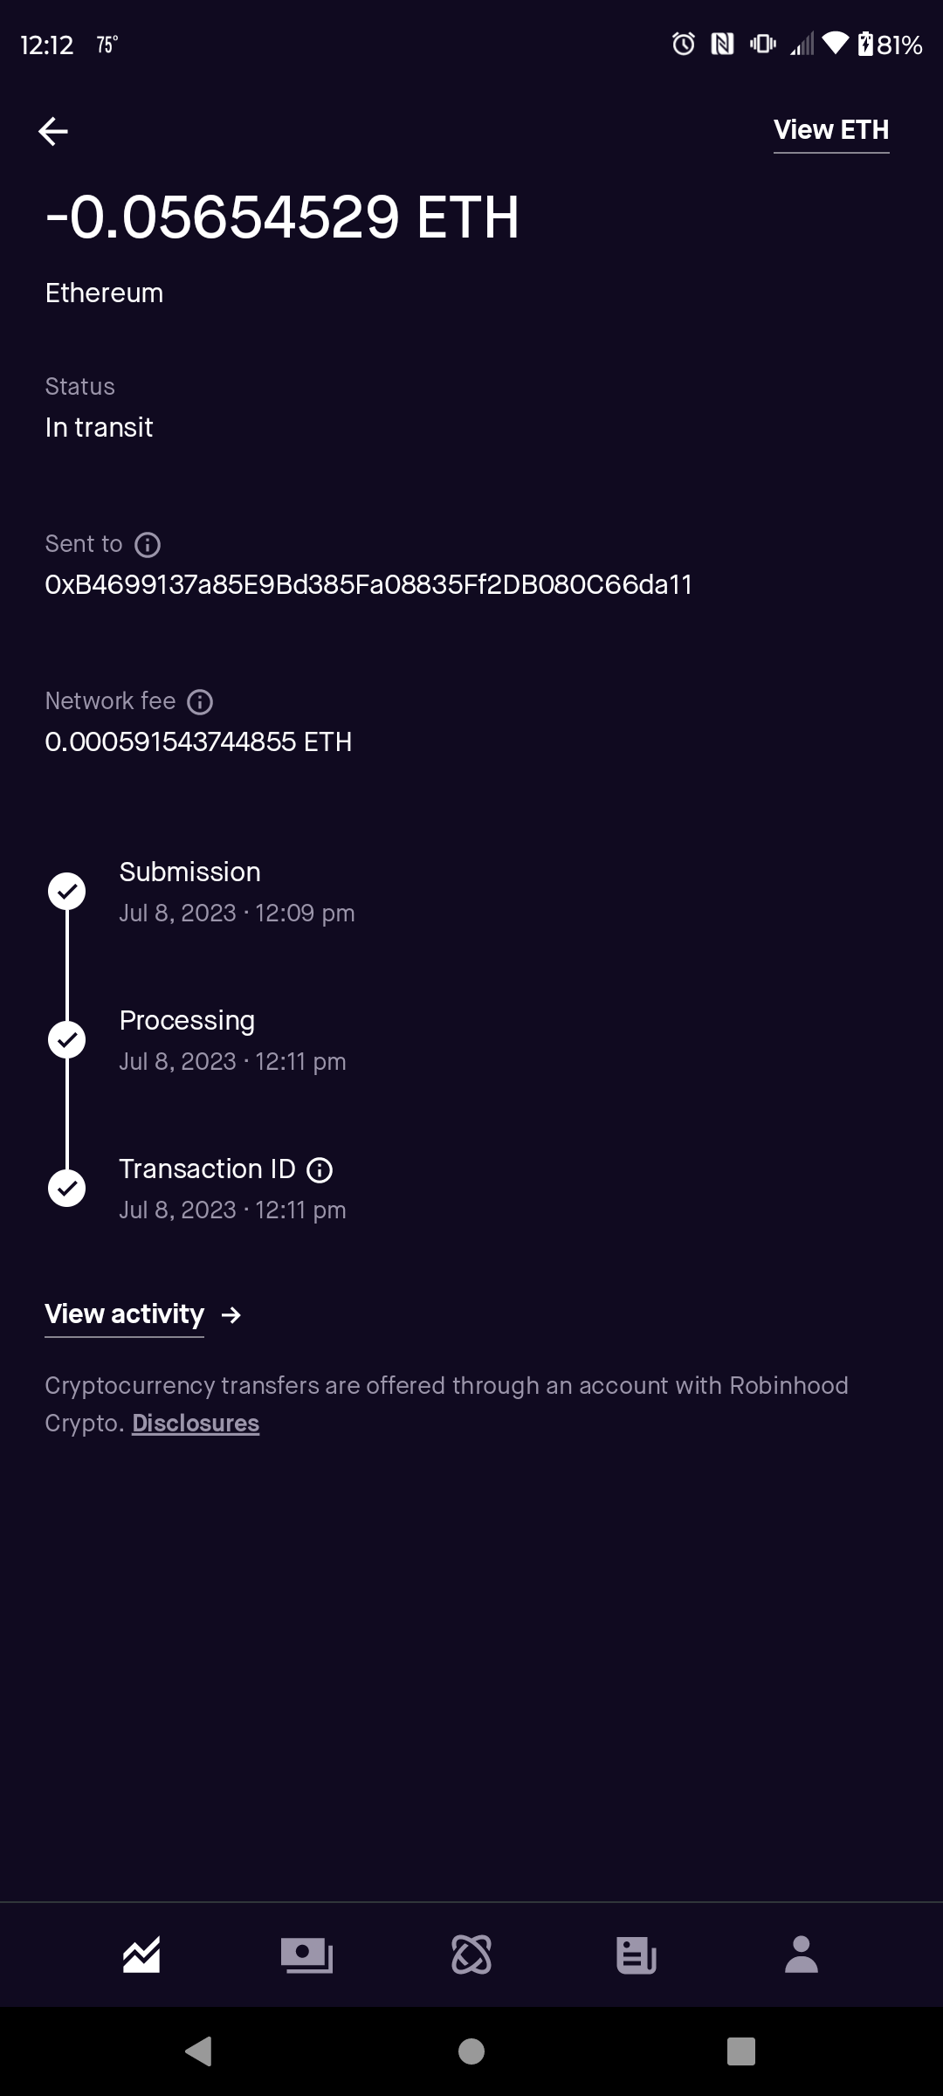Open the news feed tab
Image resolution: width=943 pixels, height=2096 pixels.
coord(636,1955)
